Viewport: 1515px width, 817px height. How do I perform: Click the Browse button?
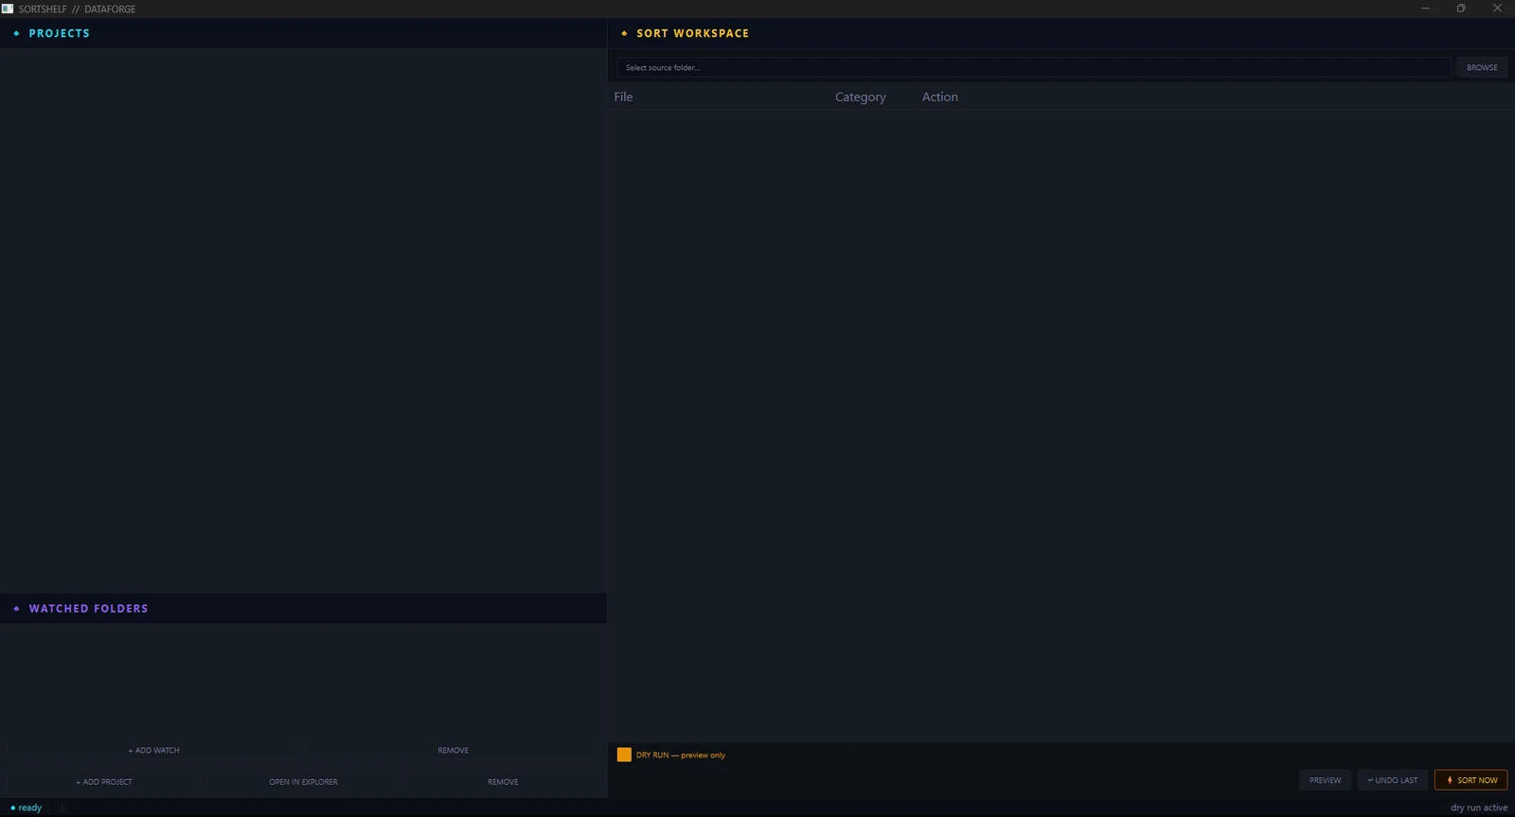coord(1482,67)
